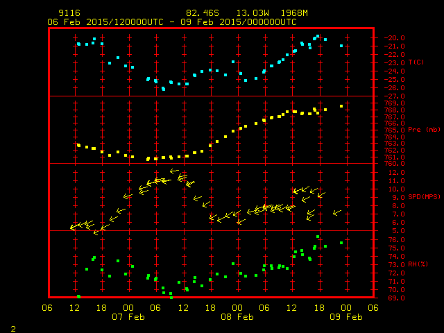Click the 765.0 pressure tick value
The image size is (444, 333).
[x=394, y=130]
